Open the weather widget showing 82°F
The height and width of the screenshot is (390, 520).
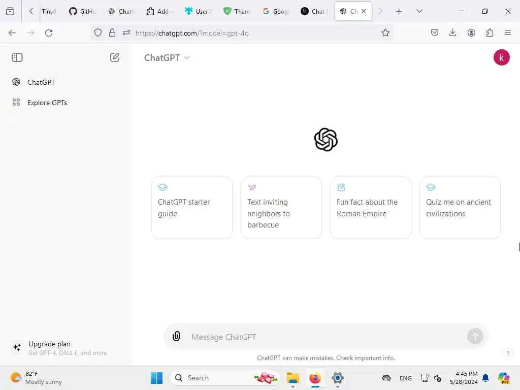click(36, 378)
